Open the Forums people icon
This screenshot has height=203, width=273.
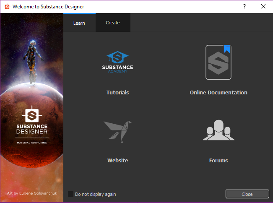(218, 130)
